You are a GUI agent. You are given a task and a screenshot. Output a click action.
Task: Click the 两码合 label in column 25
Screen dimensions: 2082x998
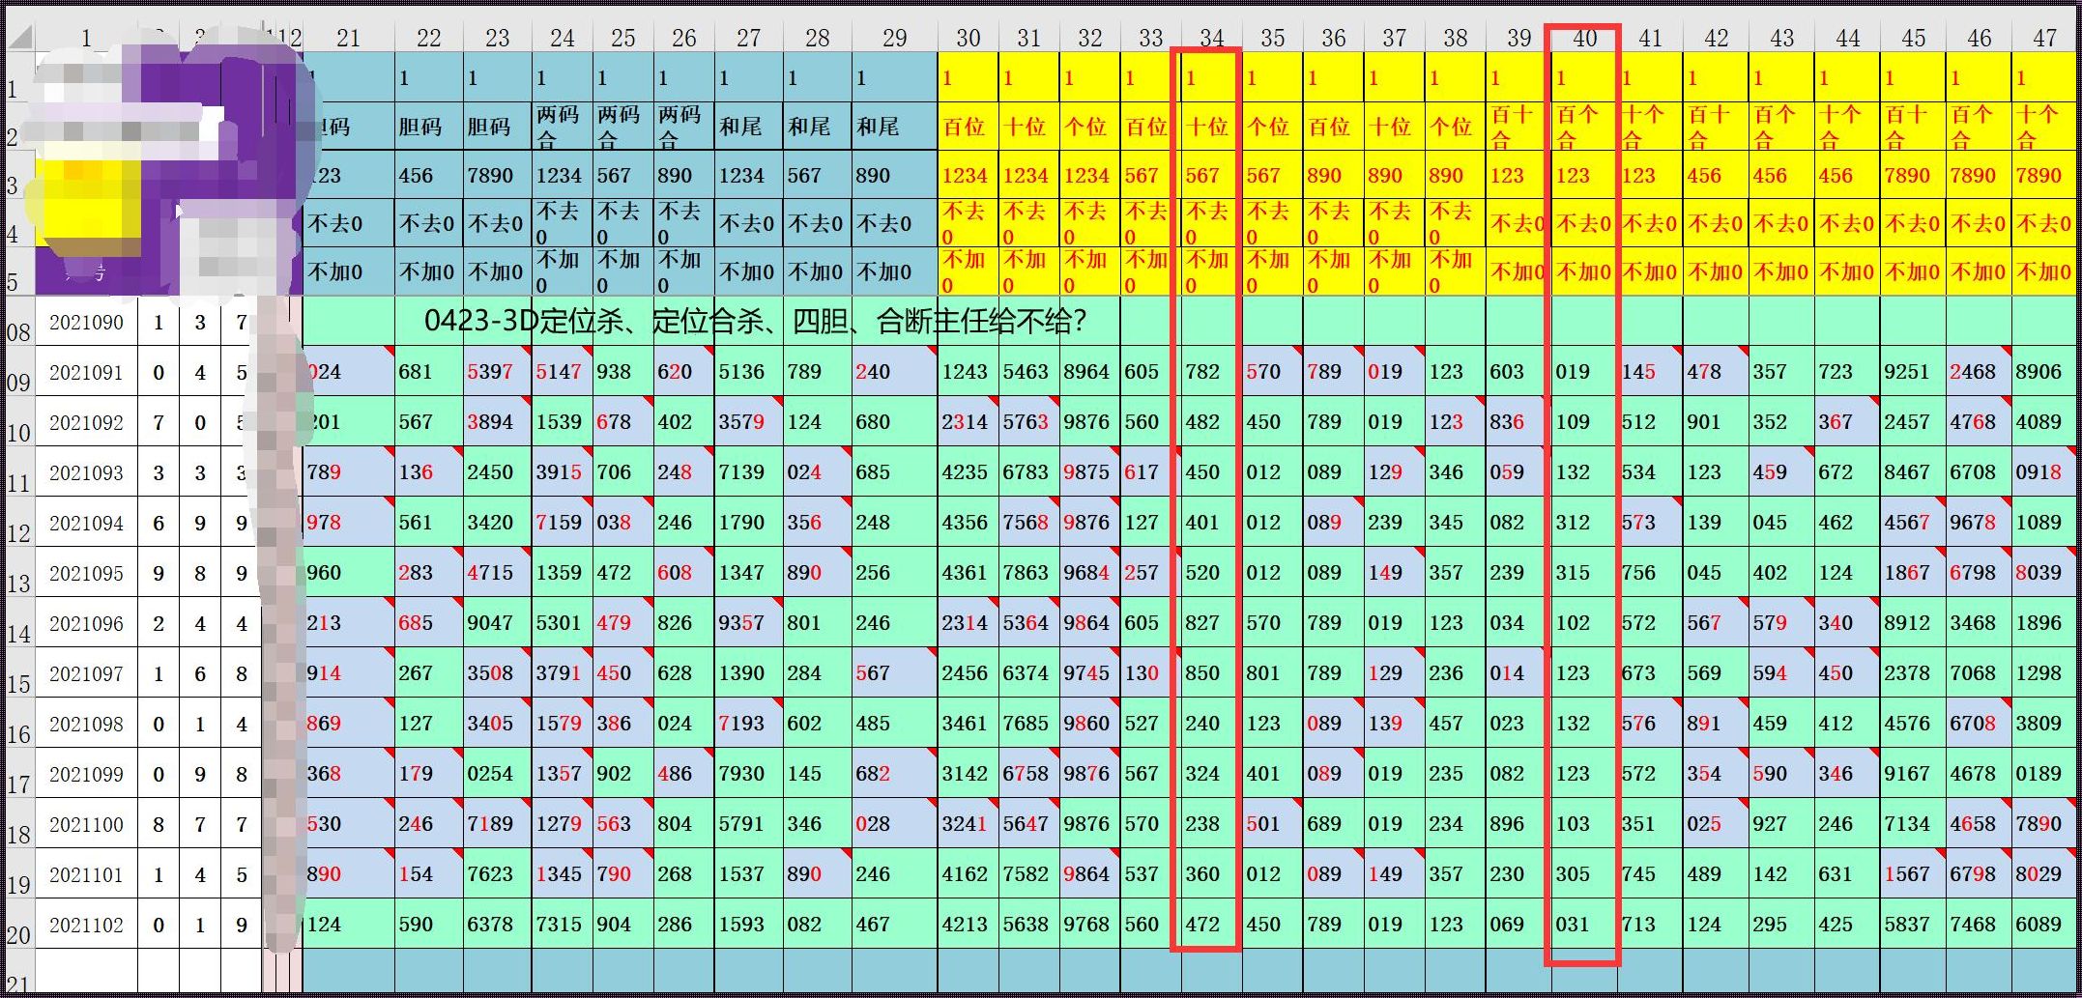tap(622, 127)
